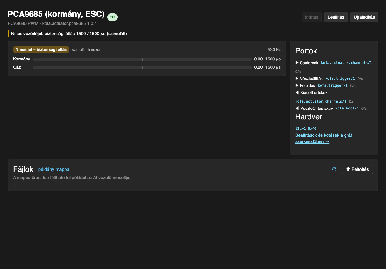
Task: Click the 'Nincs jel – biztonsági állás' badge
Action: (41, 50)
